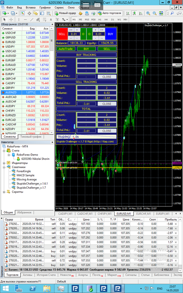
Task: Select StupidoChallenger_v.1.7 in Navigator
Action: click(x=31, y=188)
